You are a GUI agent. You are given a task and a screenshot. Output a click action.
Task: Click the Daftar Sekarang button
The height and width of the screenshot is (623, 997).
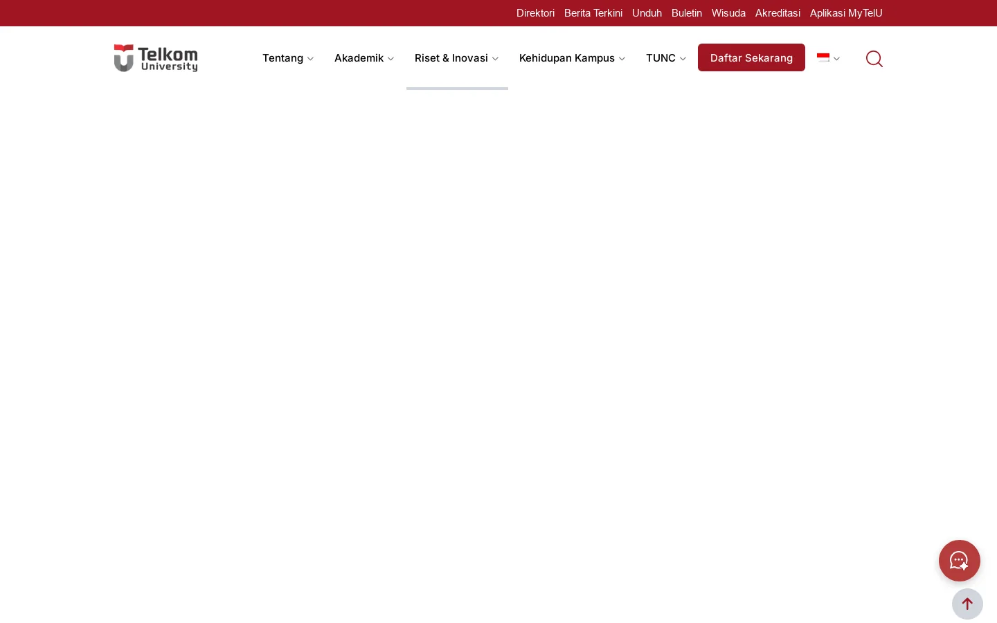coord(751,57)
